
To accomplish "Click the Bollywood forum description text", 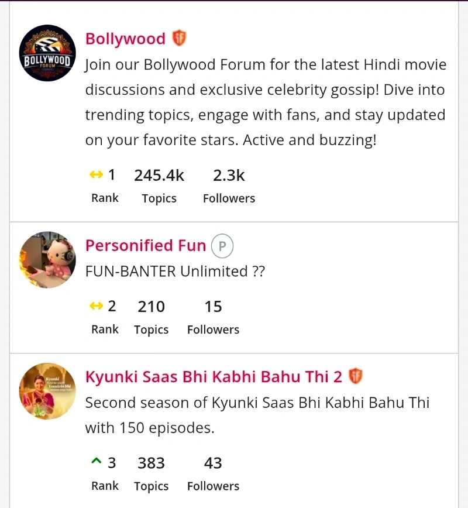I will [265, 102].
